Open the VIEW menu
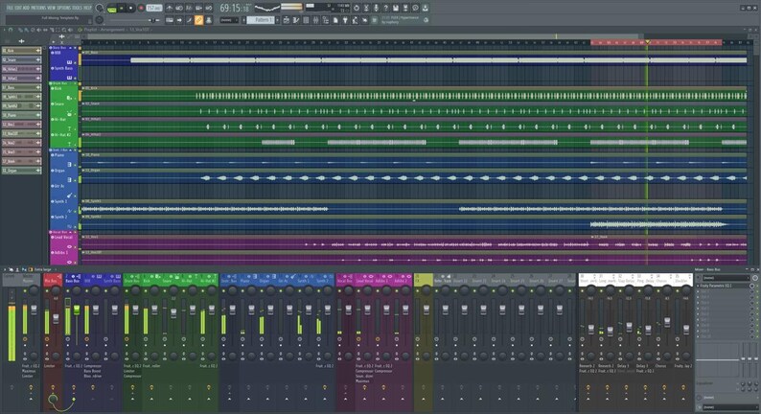The height and width of the screenshot is (414, 761). (51, 8)
